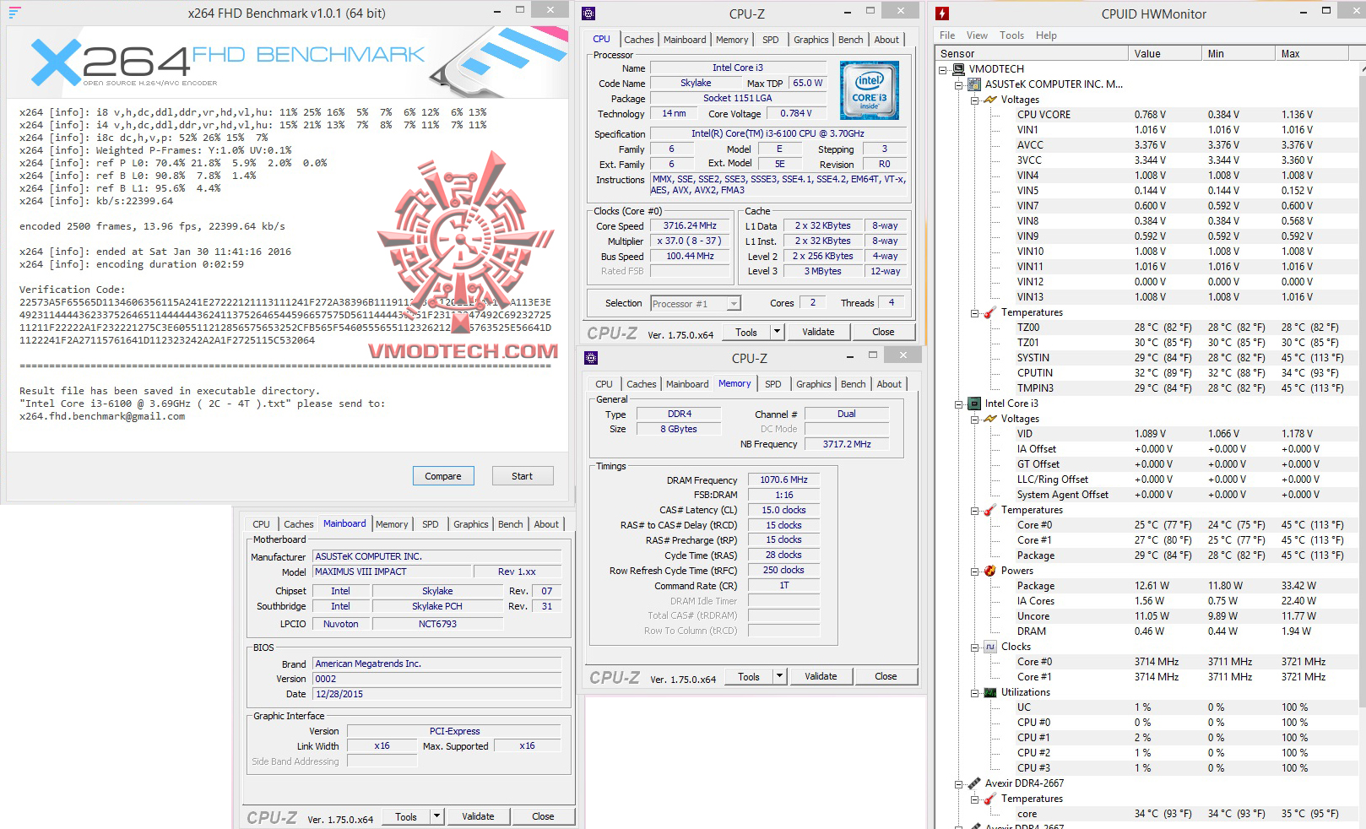Click the Compare button in x264 benchmark
This screenshot has height=829, width=1366.
pos(443,476)
